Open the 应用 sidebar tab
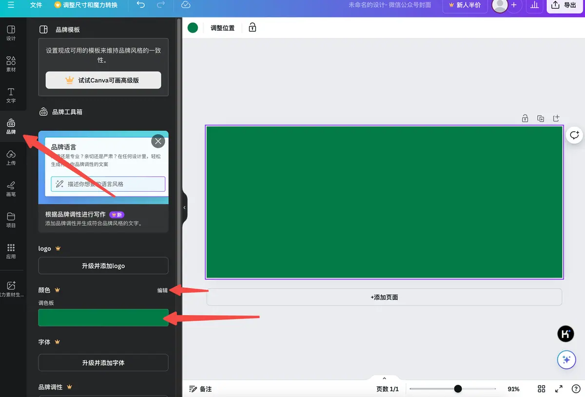Screen dimensions: 585x397 pos(11,252)
